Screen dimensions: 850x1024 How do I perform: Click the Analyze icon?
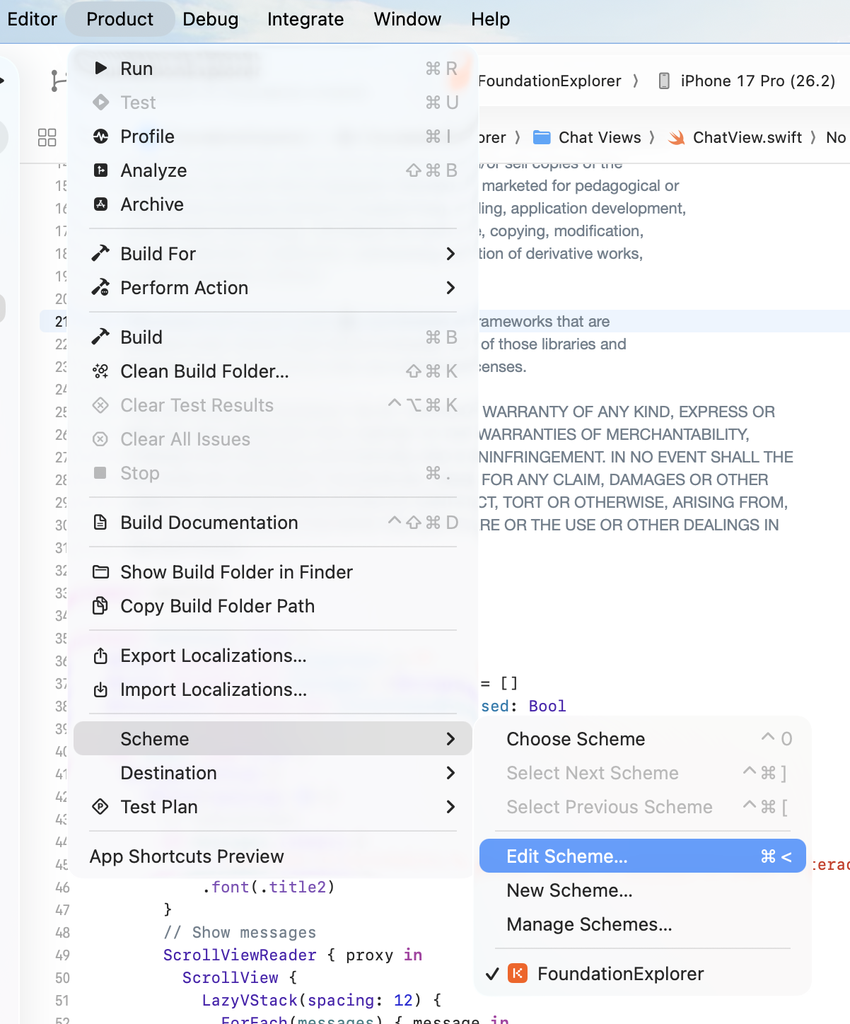pyautogui.click(x=100, y=170)
